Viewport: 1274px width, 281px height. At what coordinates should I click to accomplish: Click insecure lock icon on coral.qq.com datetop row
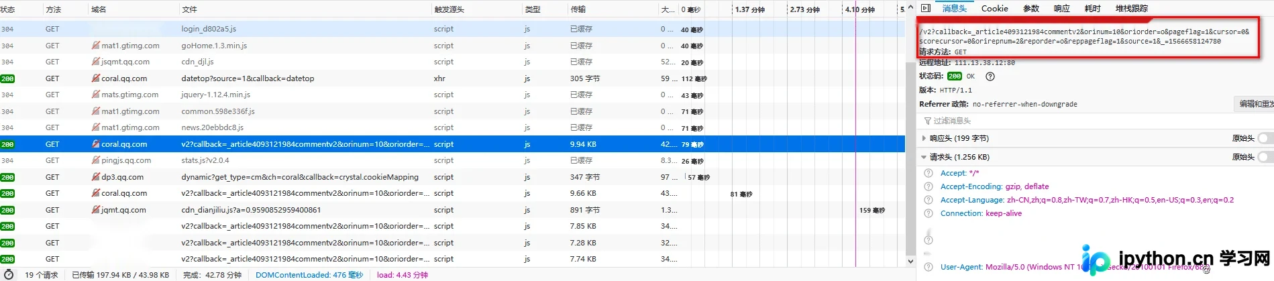point(96,78)
